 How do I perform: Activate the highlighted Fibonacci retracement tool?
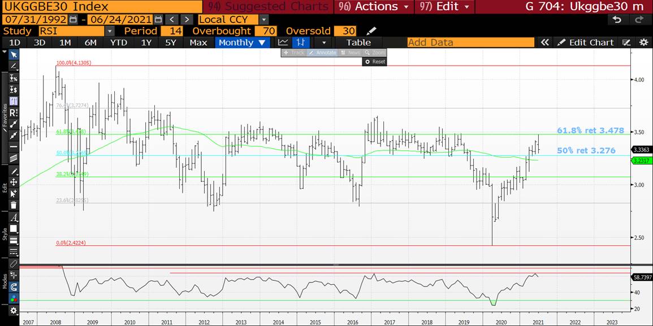pyautogui.click(x=14, y=101)
